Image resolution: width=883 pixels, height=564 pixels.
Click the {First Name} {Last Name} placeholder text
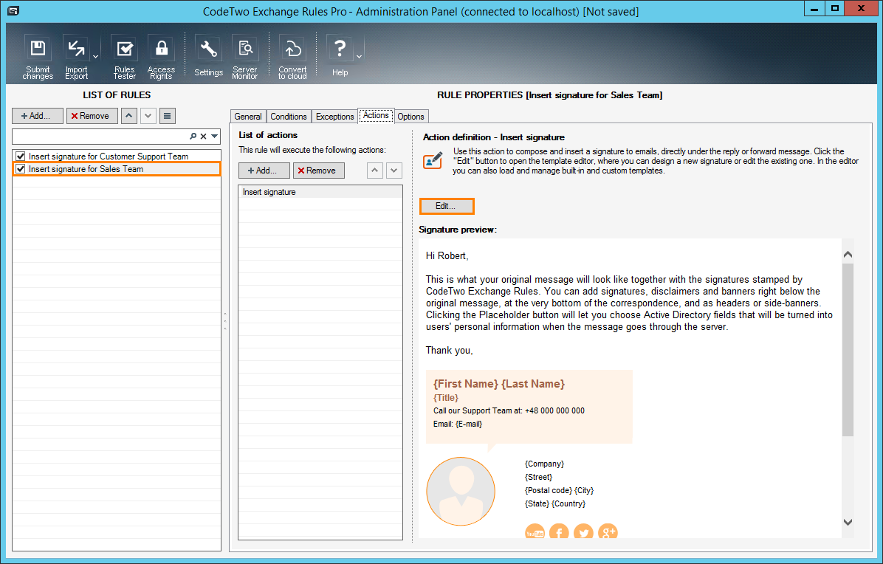pyautogui.click(x=499, y=384)
